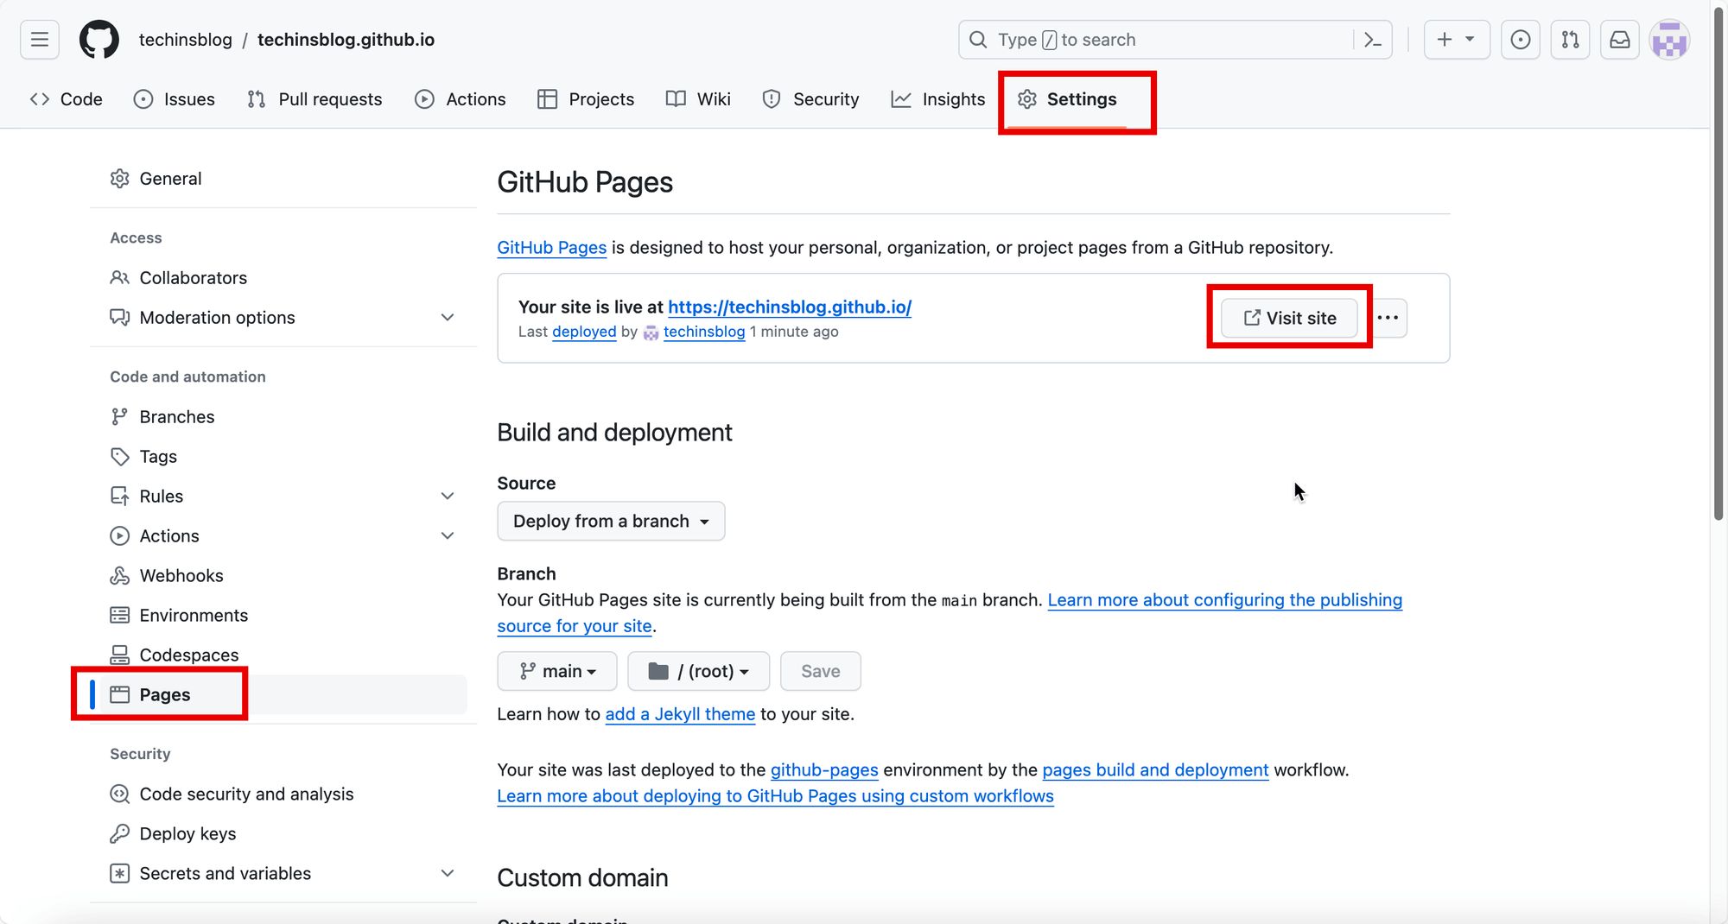Open the Settings tab
The height and width of the screenshot is (924, 1728).
tap(1067, 99)
